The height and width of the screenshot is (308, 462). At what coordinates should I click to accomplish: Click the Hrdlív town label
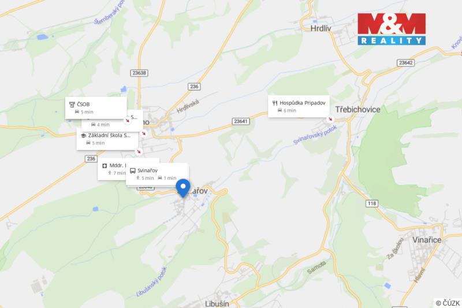click(x=321, y=28)
